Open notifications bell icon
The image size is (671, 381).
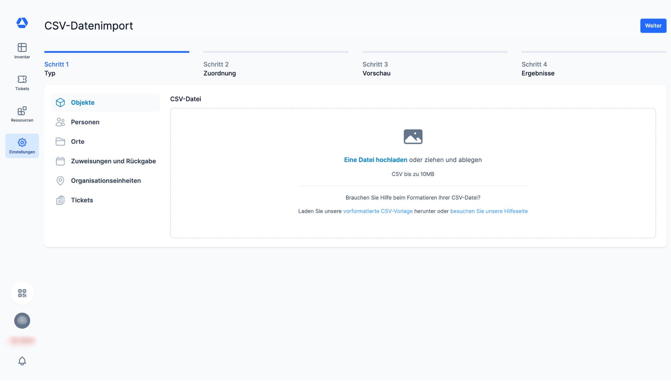point(22,361)
